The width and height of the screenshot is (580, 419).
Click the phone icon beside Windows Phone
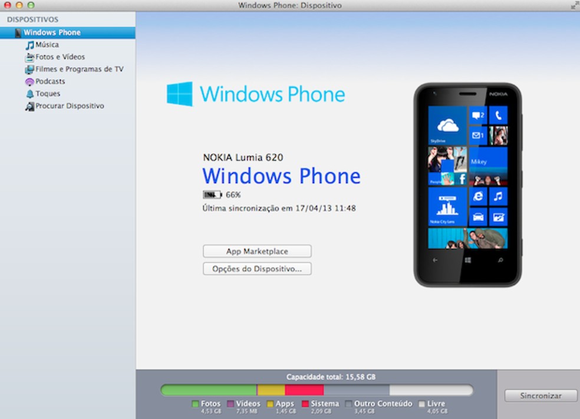(x=18, y=33)
